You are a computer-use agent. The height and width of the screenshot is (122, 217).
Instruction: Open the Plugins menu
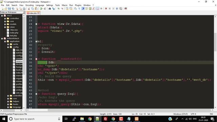[x=78, y=5]
